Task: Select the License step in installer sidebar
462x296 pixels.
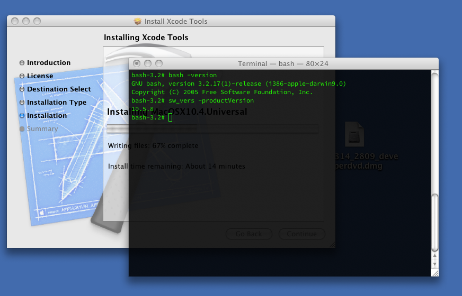Action: click(x=37, y=76)
